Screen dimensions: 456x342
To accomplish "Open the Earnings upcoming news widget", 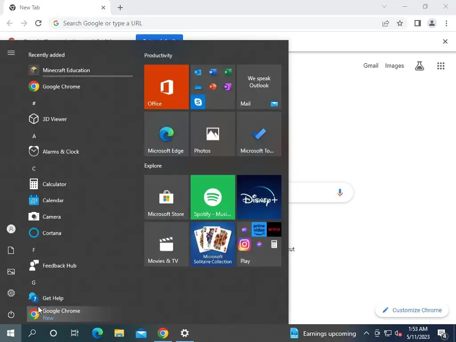I will (323, 333).
